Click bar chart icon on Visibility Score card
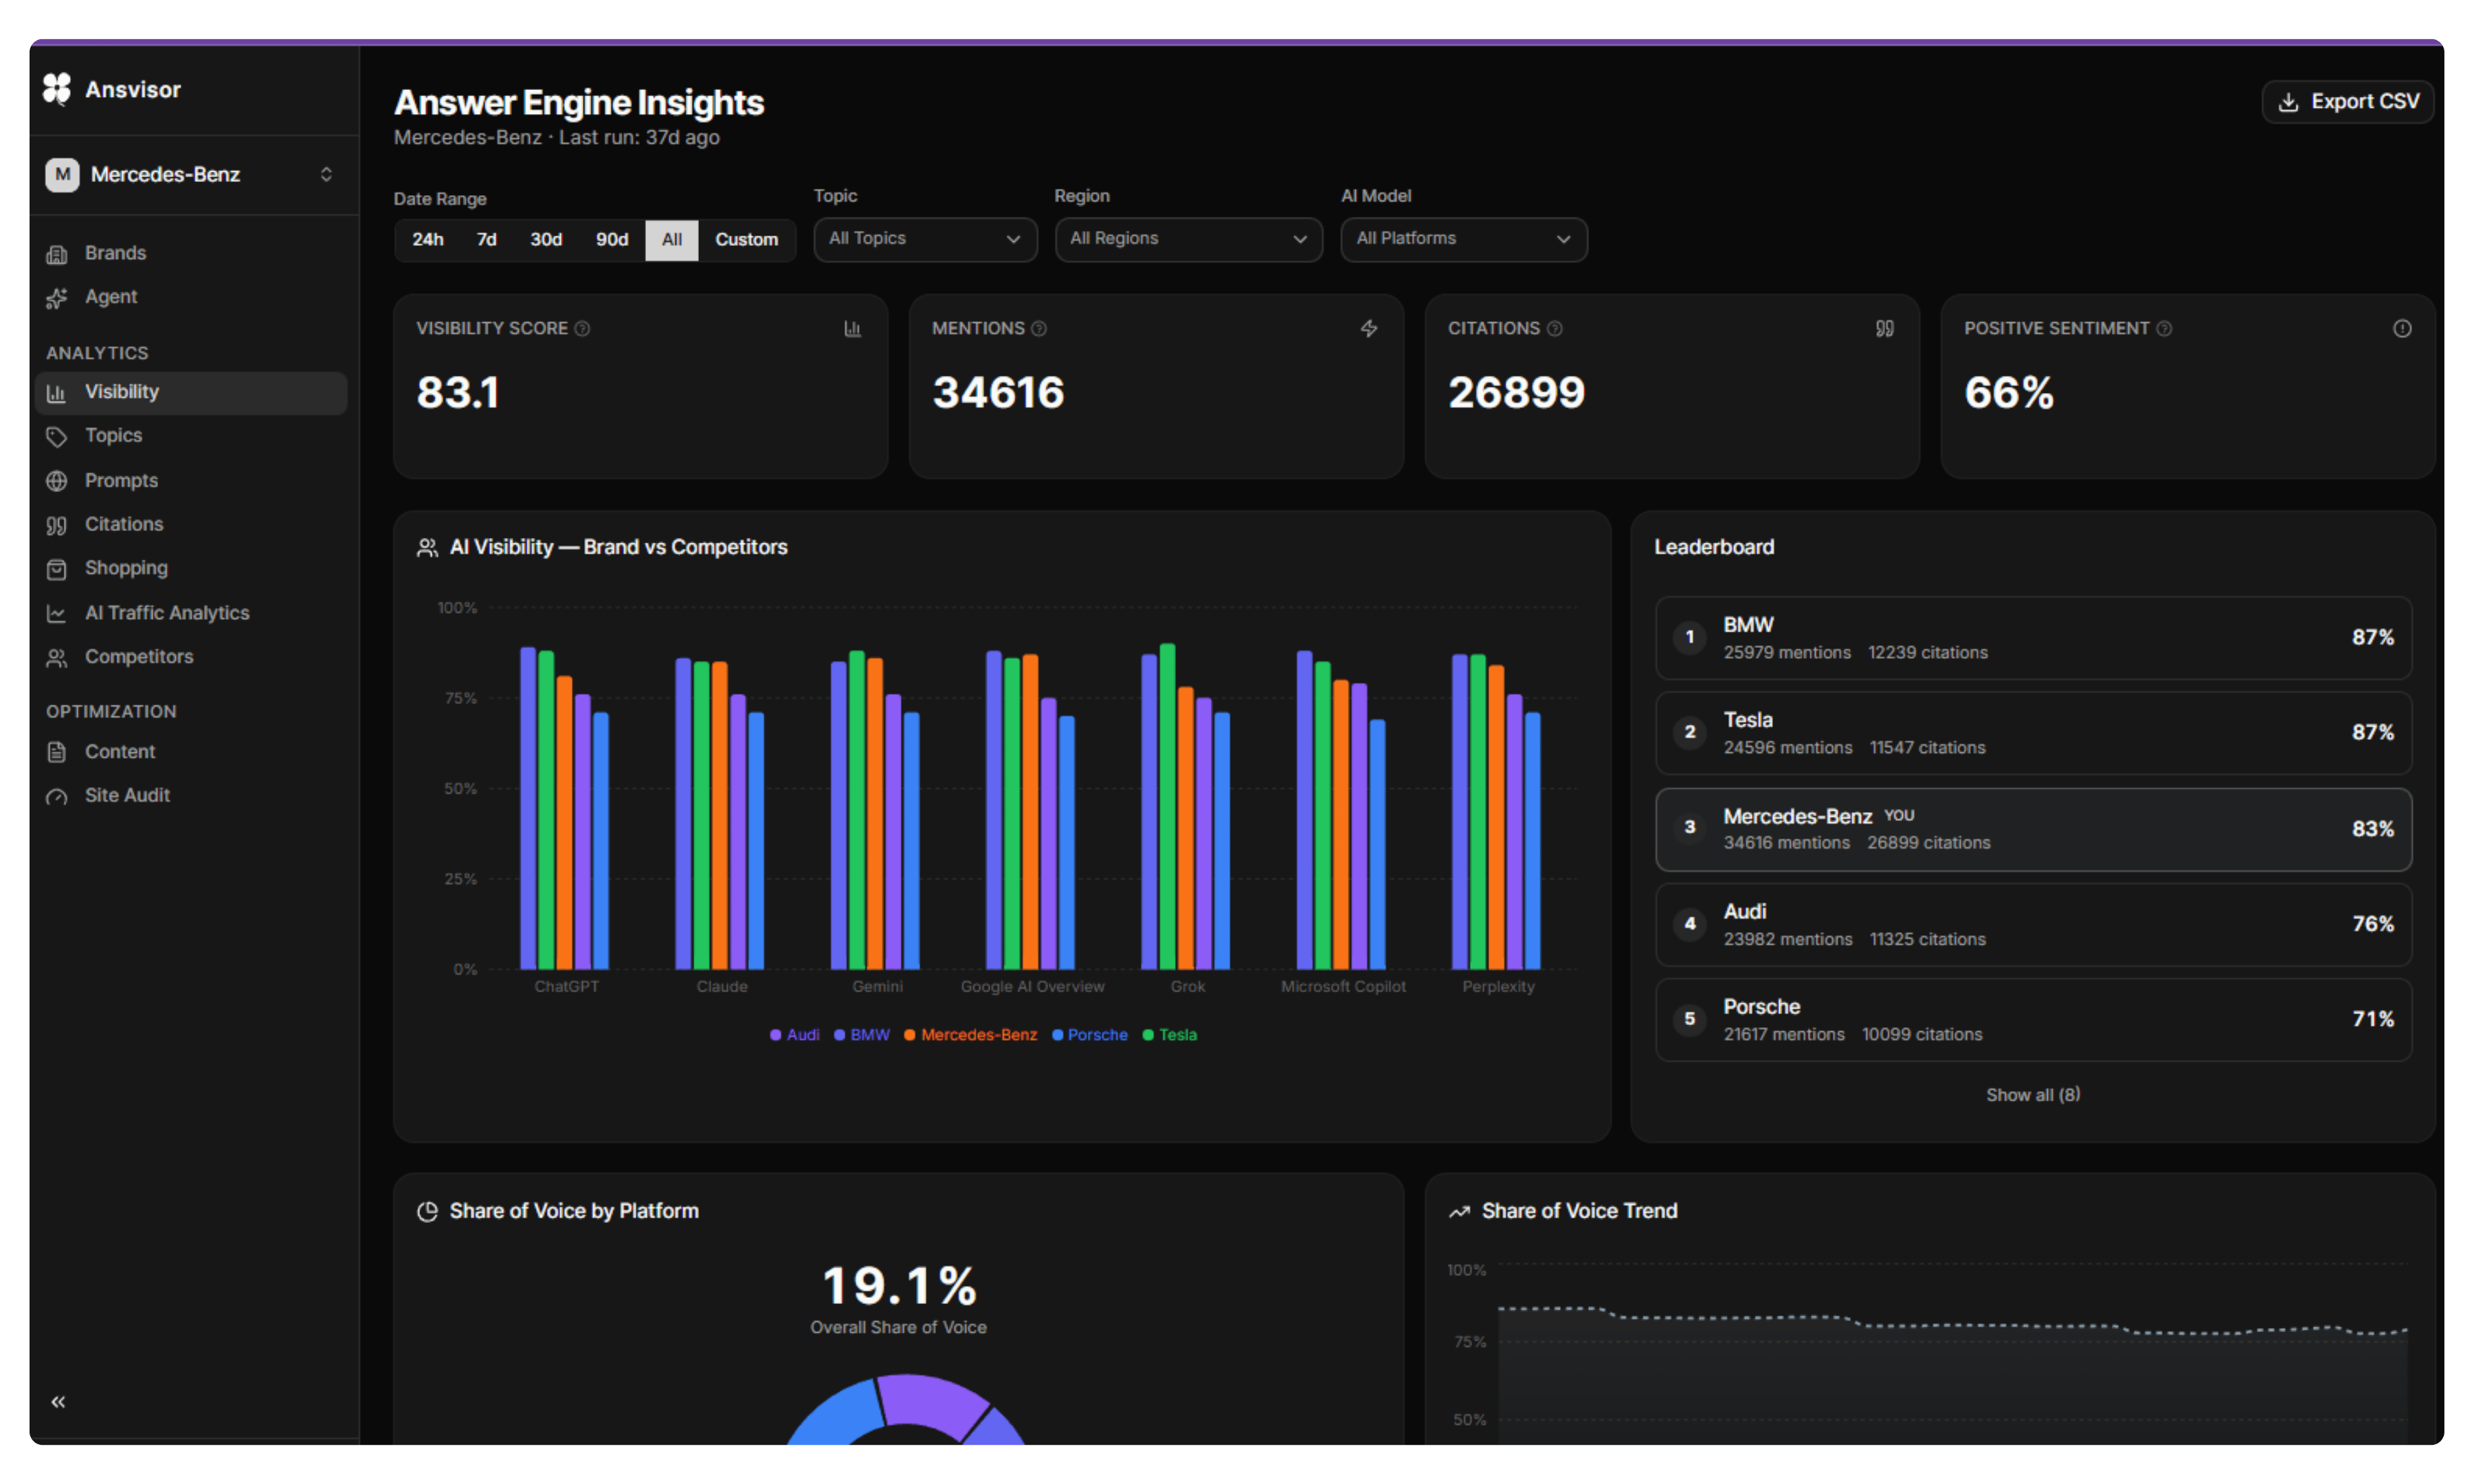2474x1484 pixels. point(853,329)
